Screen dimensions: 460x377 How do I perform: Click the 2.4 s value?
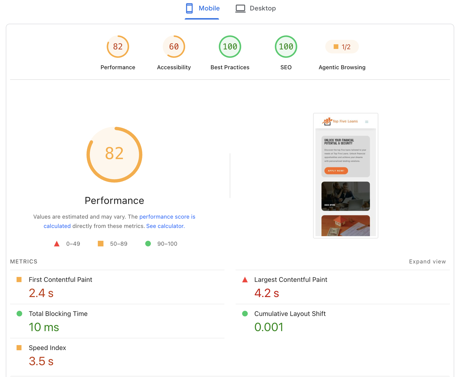(x=41, y=293)
